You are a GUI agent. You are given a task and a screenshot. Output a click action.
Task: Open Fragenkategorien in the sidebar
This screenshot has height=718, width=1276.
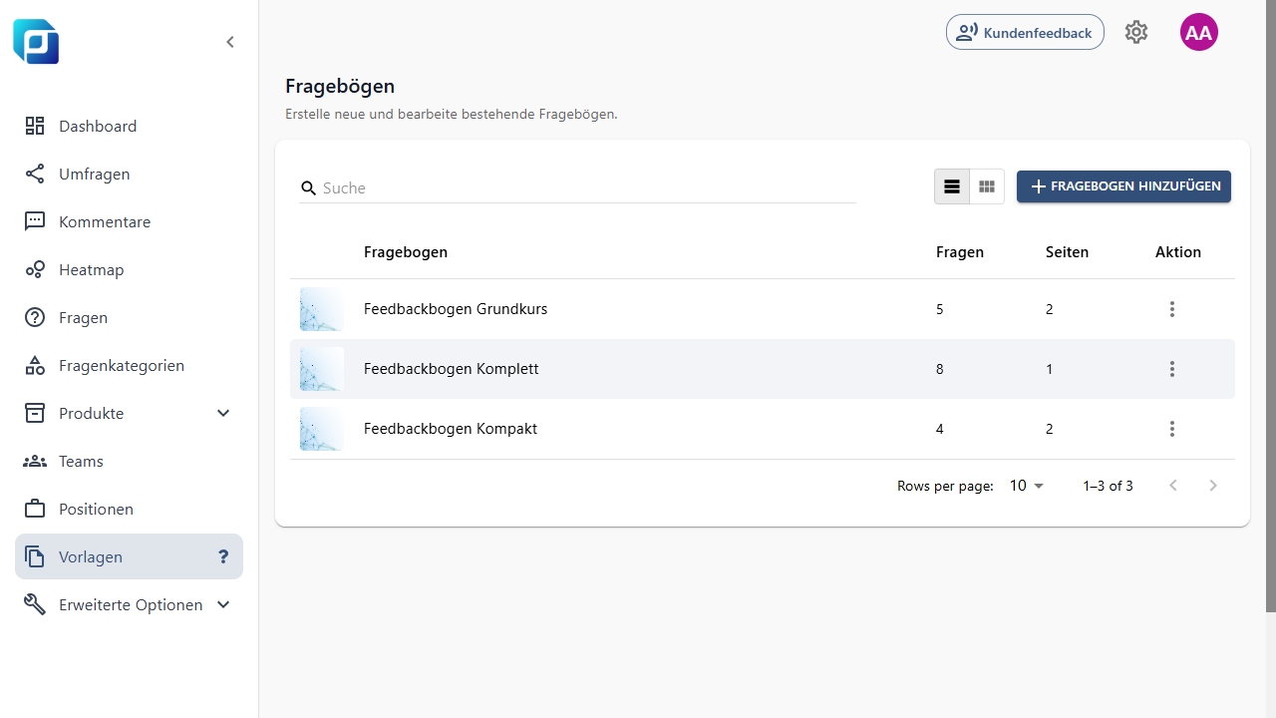(129, 365)
